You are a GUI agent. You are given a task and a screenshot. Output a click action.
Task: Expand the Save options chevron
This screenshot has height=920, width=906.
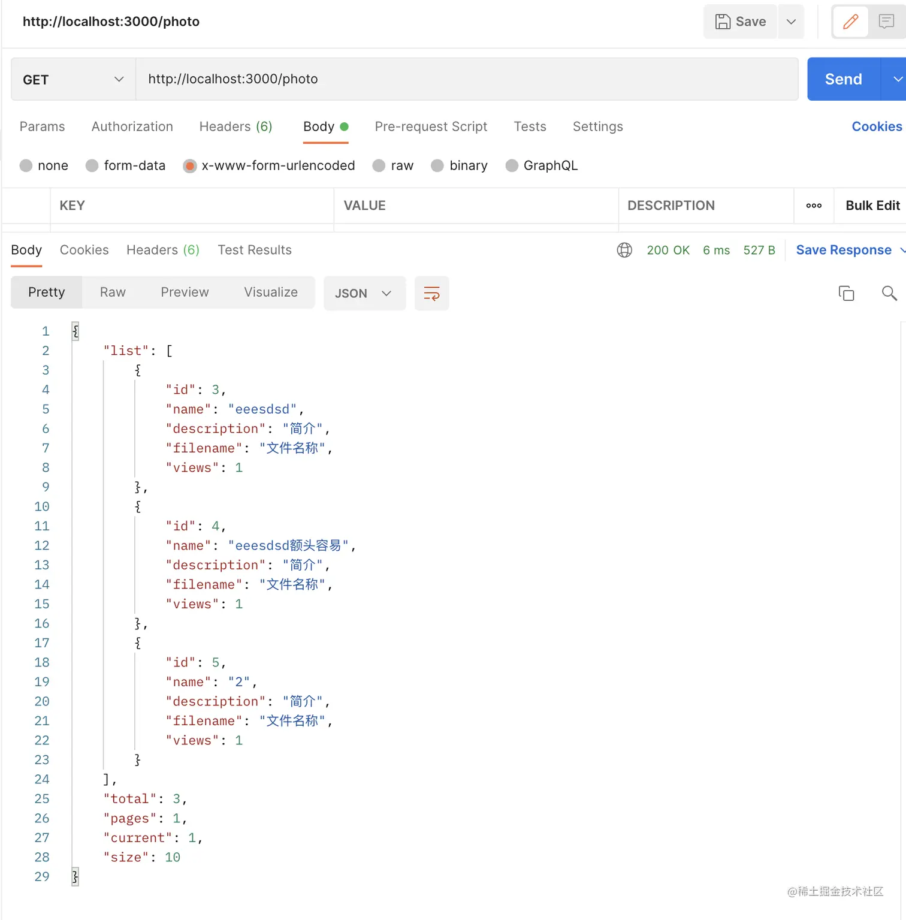tap(791, 22)
